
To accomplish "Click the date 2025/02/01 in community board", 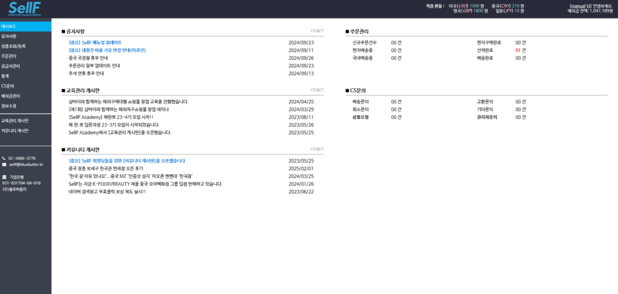I will coord(301,169).
